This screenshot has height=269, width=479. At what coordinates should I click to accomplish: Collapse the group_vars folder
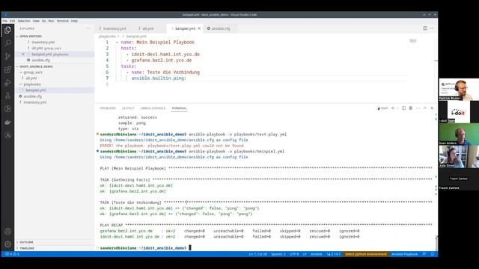33,72
